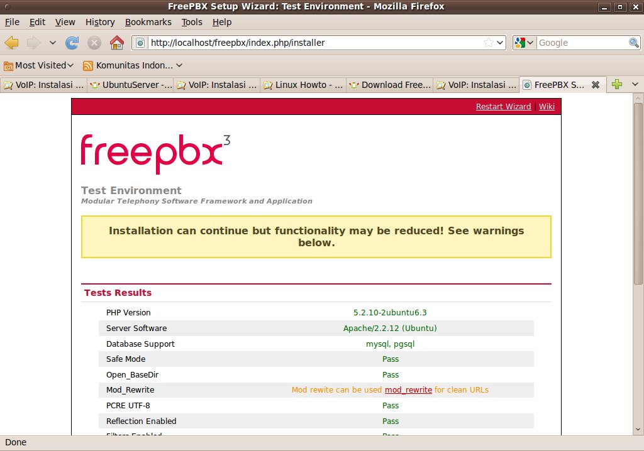Expand the URL bar history dropdown
The height and width of the screenshot is (451, 644).
[501, 43]
